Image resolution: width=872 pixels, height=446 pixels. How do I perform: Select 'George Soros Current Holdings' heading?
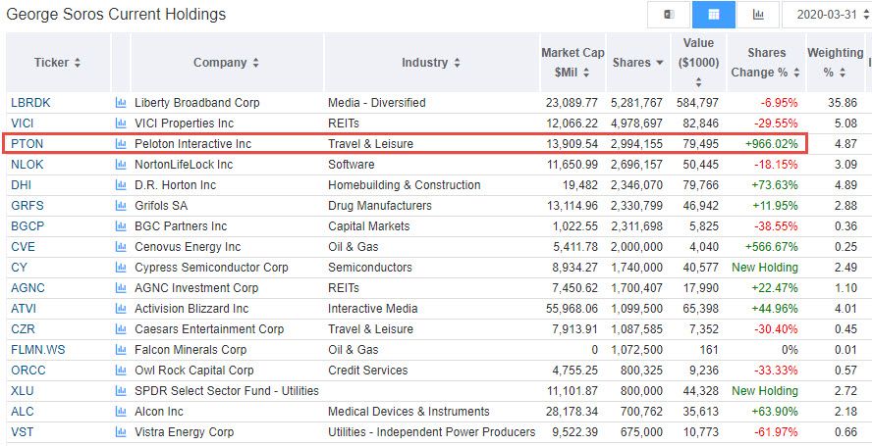pyautogui.click(x=116, y=14)
